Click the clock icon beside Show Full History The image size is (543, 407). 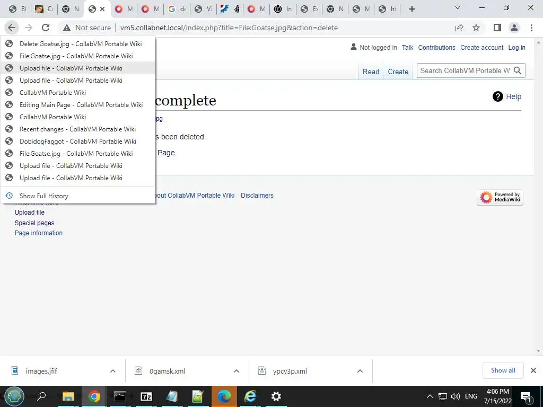pyautogui.click(x=9, y=196)
